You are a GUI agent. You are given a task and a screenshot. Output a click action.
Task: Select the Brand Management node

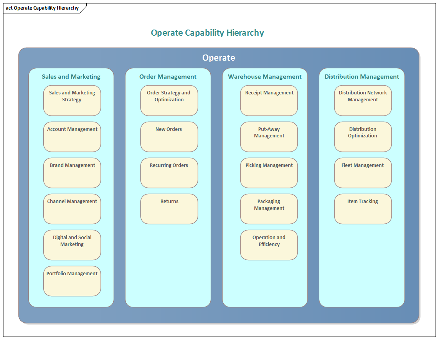tap(72, 173)
